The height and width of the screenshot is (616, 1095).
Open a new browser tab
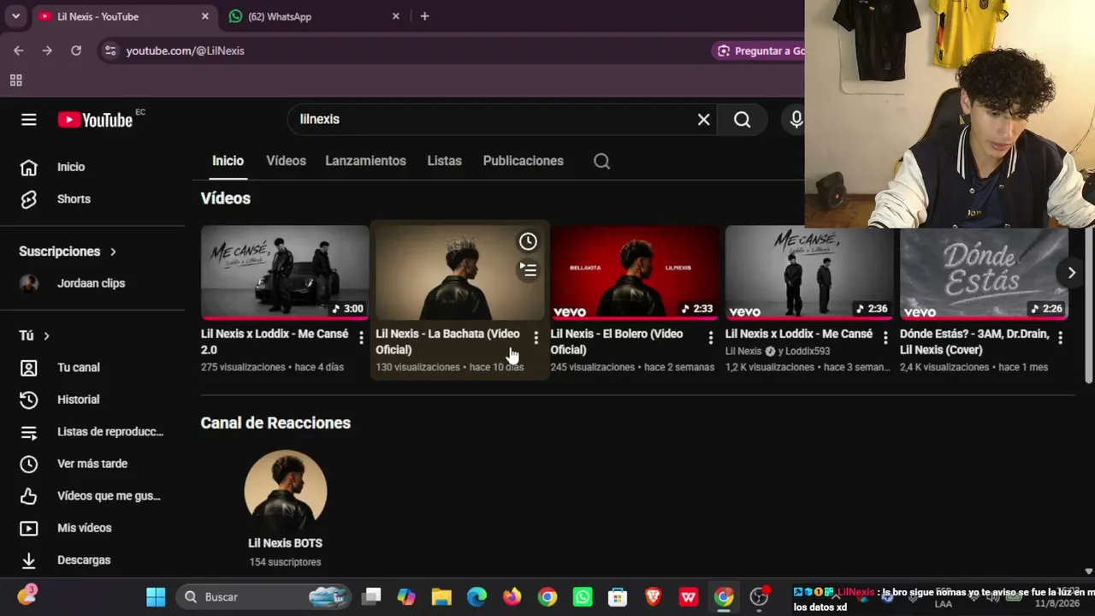pos(425,16)
